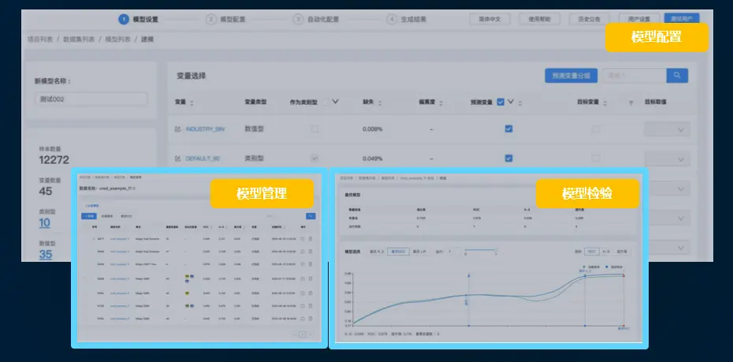733x362 pixels.
Task: Open 目标数值 dropdown for INDUSTRY_BIN row
Action: 667,129
